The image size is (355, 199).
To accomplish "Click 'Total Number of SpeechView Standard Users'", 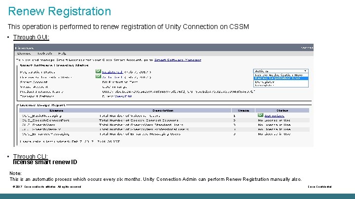I will (x=141, y=125).
